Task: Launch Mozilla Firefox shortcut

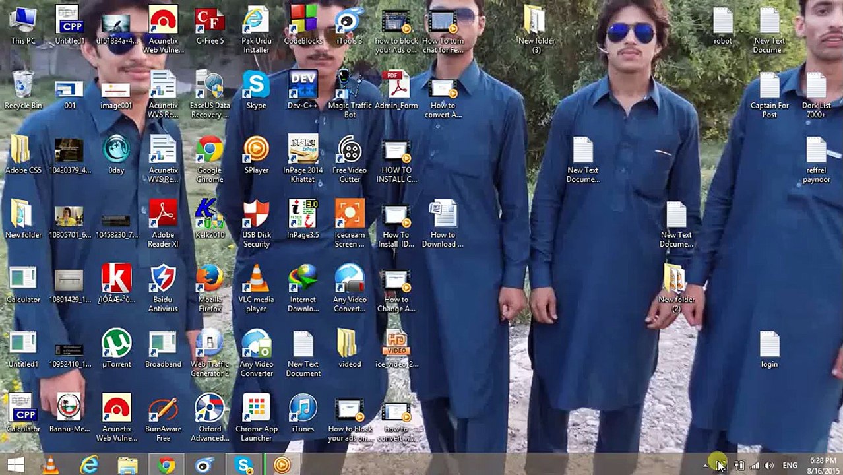Action: pos(210,290)
